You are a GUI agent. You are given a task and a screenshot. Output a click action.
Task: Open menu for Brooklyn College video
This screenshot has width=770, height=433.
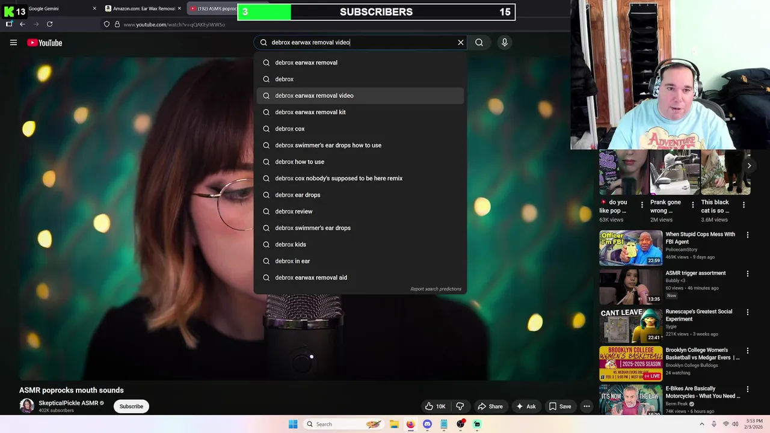[748, 351]
